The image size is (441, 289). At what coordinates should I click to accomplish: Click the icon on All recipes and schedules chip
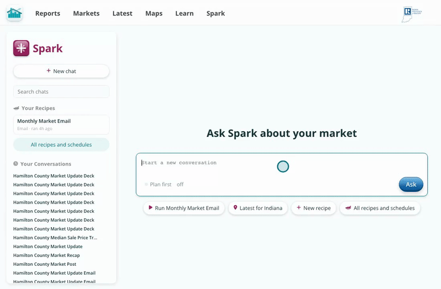tap(348, 208)
